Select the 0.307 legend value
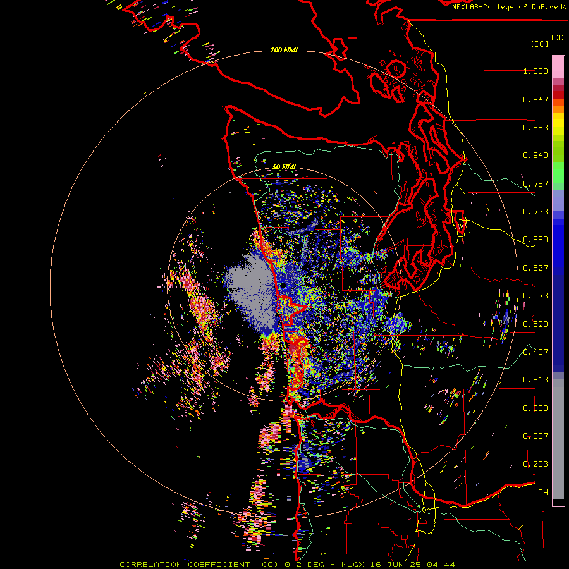The height and width of the screenshot is (569, 569). click(535, 436)
